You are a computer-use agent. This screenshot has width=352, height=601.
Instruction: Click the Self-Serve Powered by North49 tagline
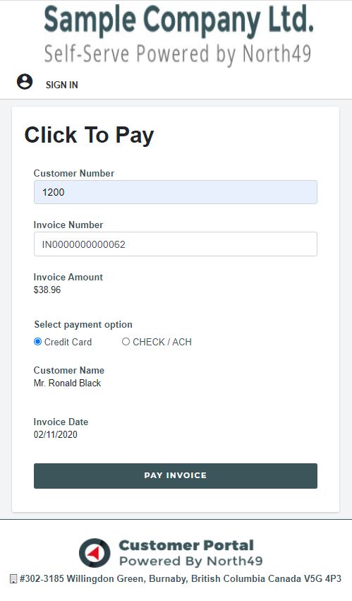(178, 55)
